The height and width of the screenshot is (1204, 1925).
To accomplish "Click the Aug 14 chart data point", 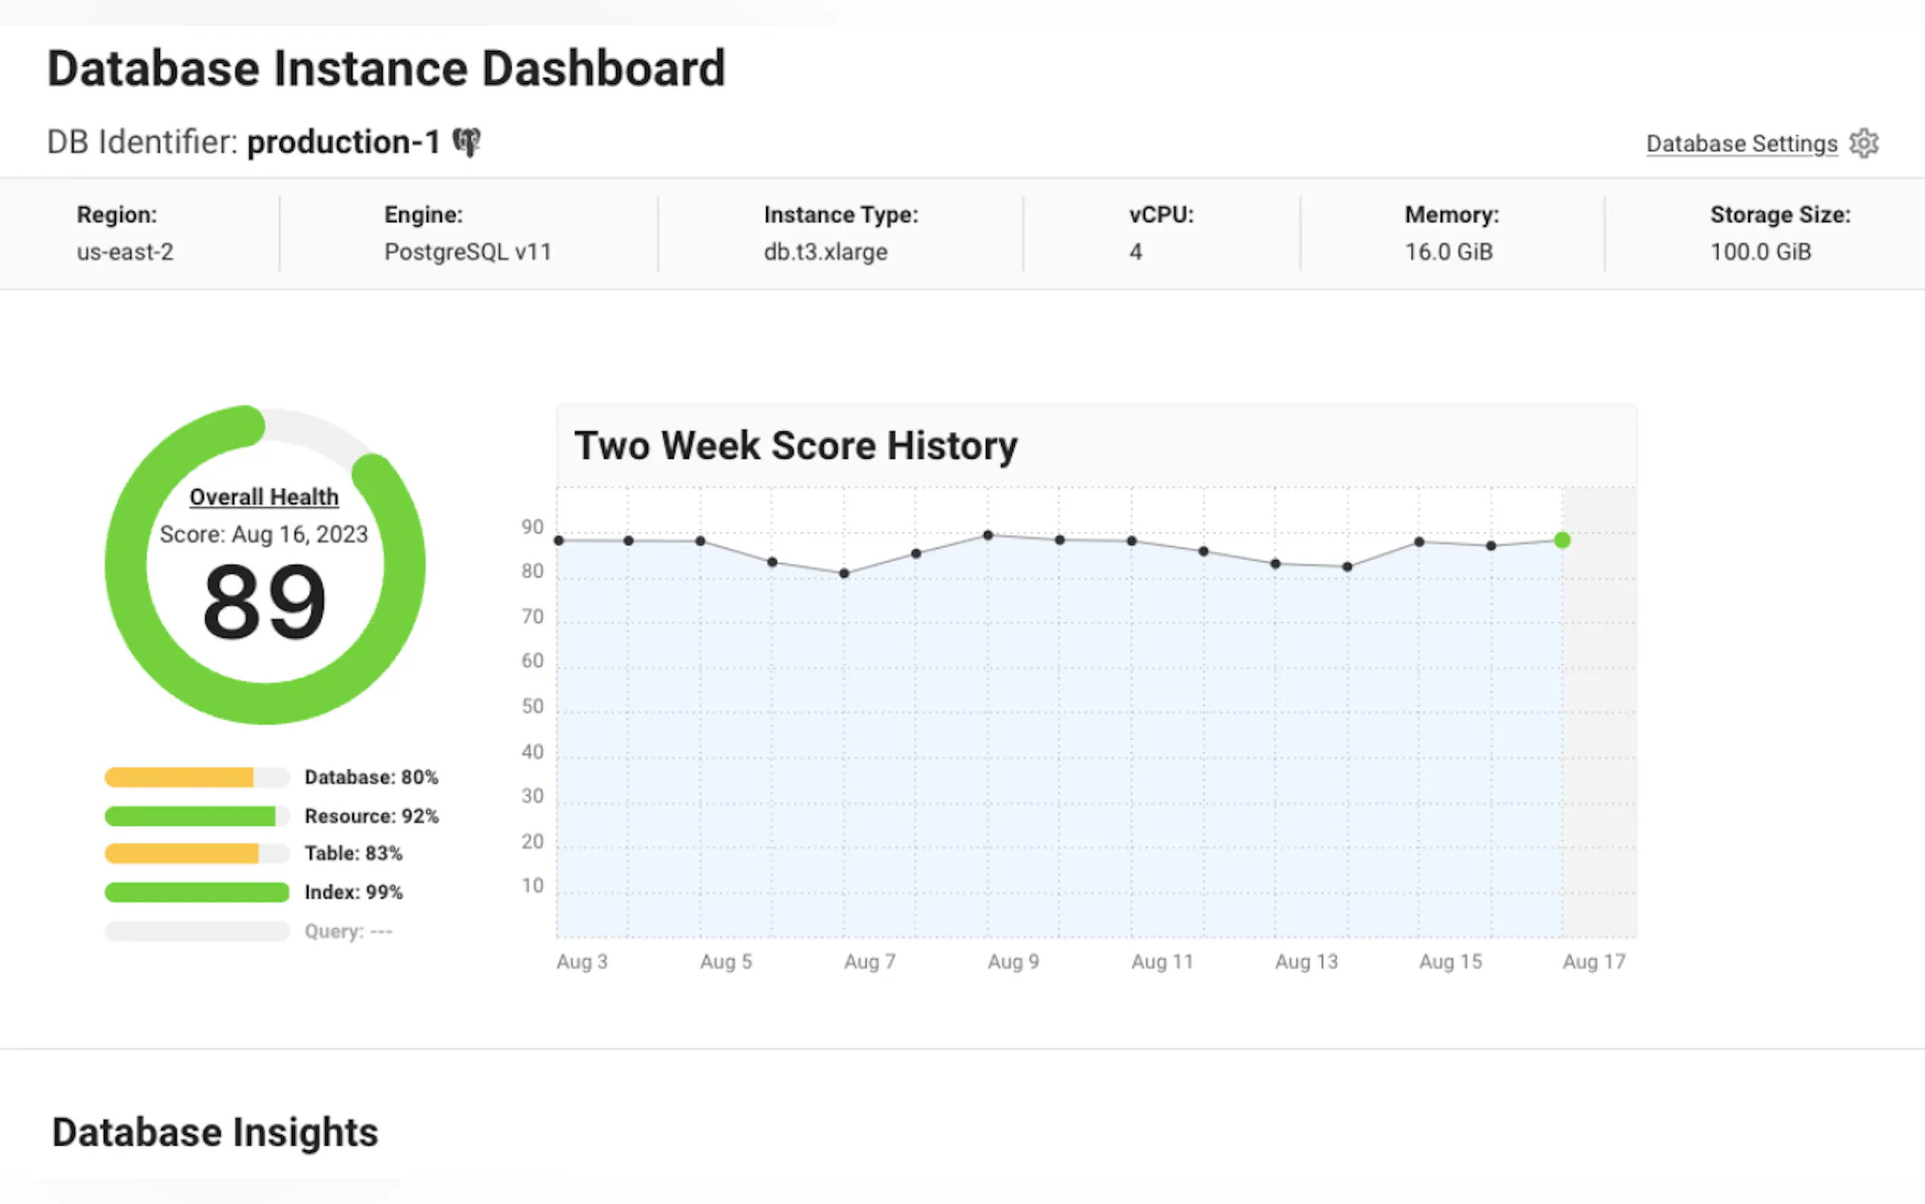I will [x=1347, y=567].
